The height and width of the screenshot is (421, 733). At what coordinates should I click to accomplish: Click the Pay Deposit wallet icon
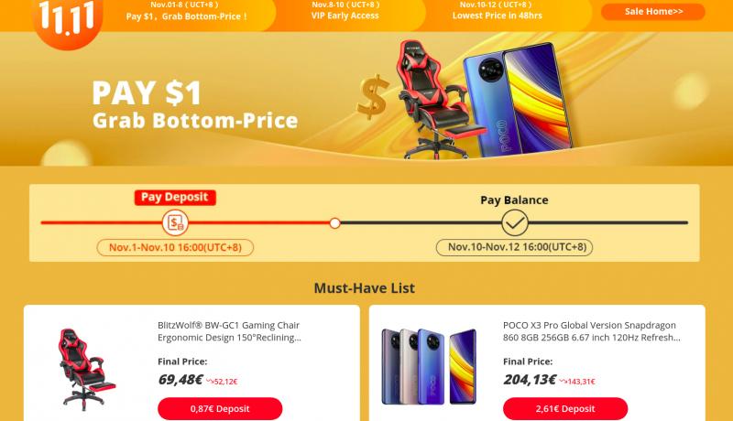[x=175, y=222]
